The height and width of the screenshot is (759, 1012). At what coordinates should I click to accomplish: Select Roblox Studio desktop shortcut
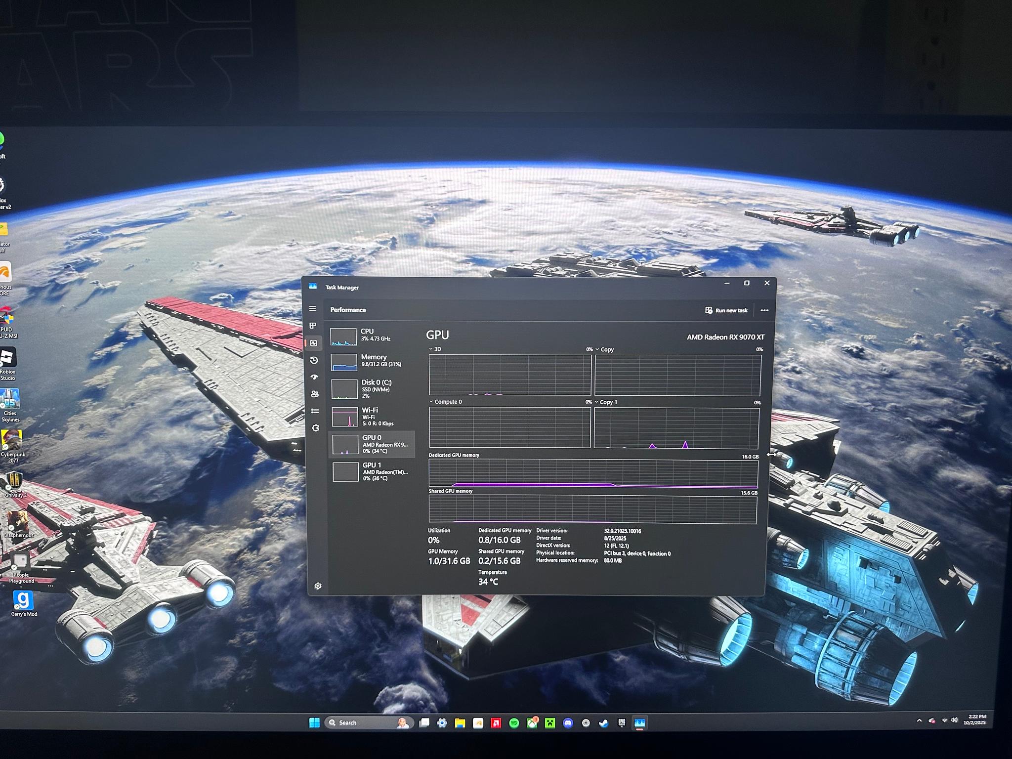pyautogui.click(x=8, y=364)
